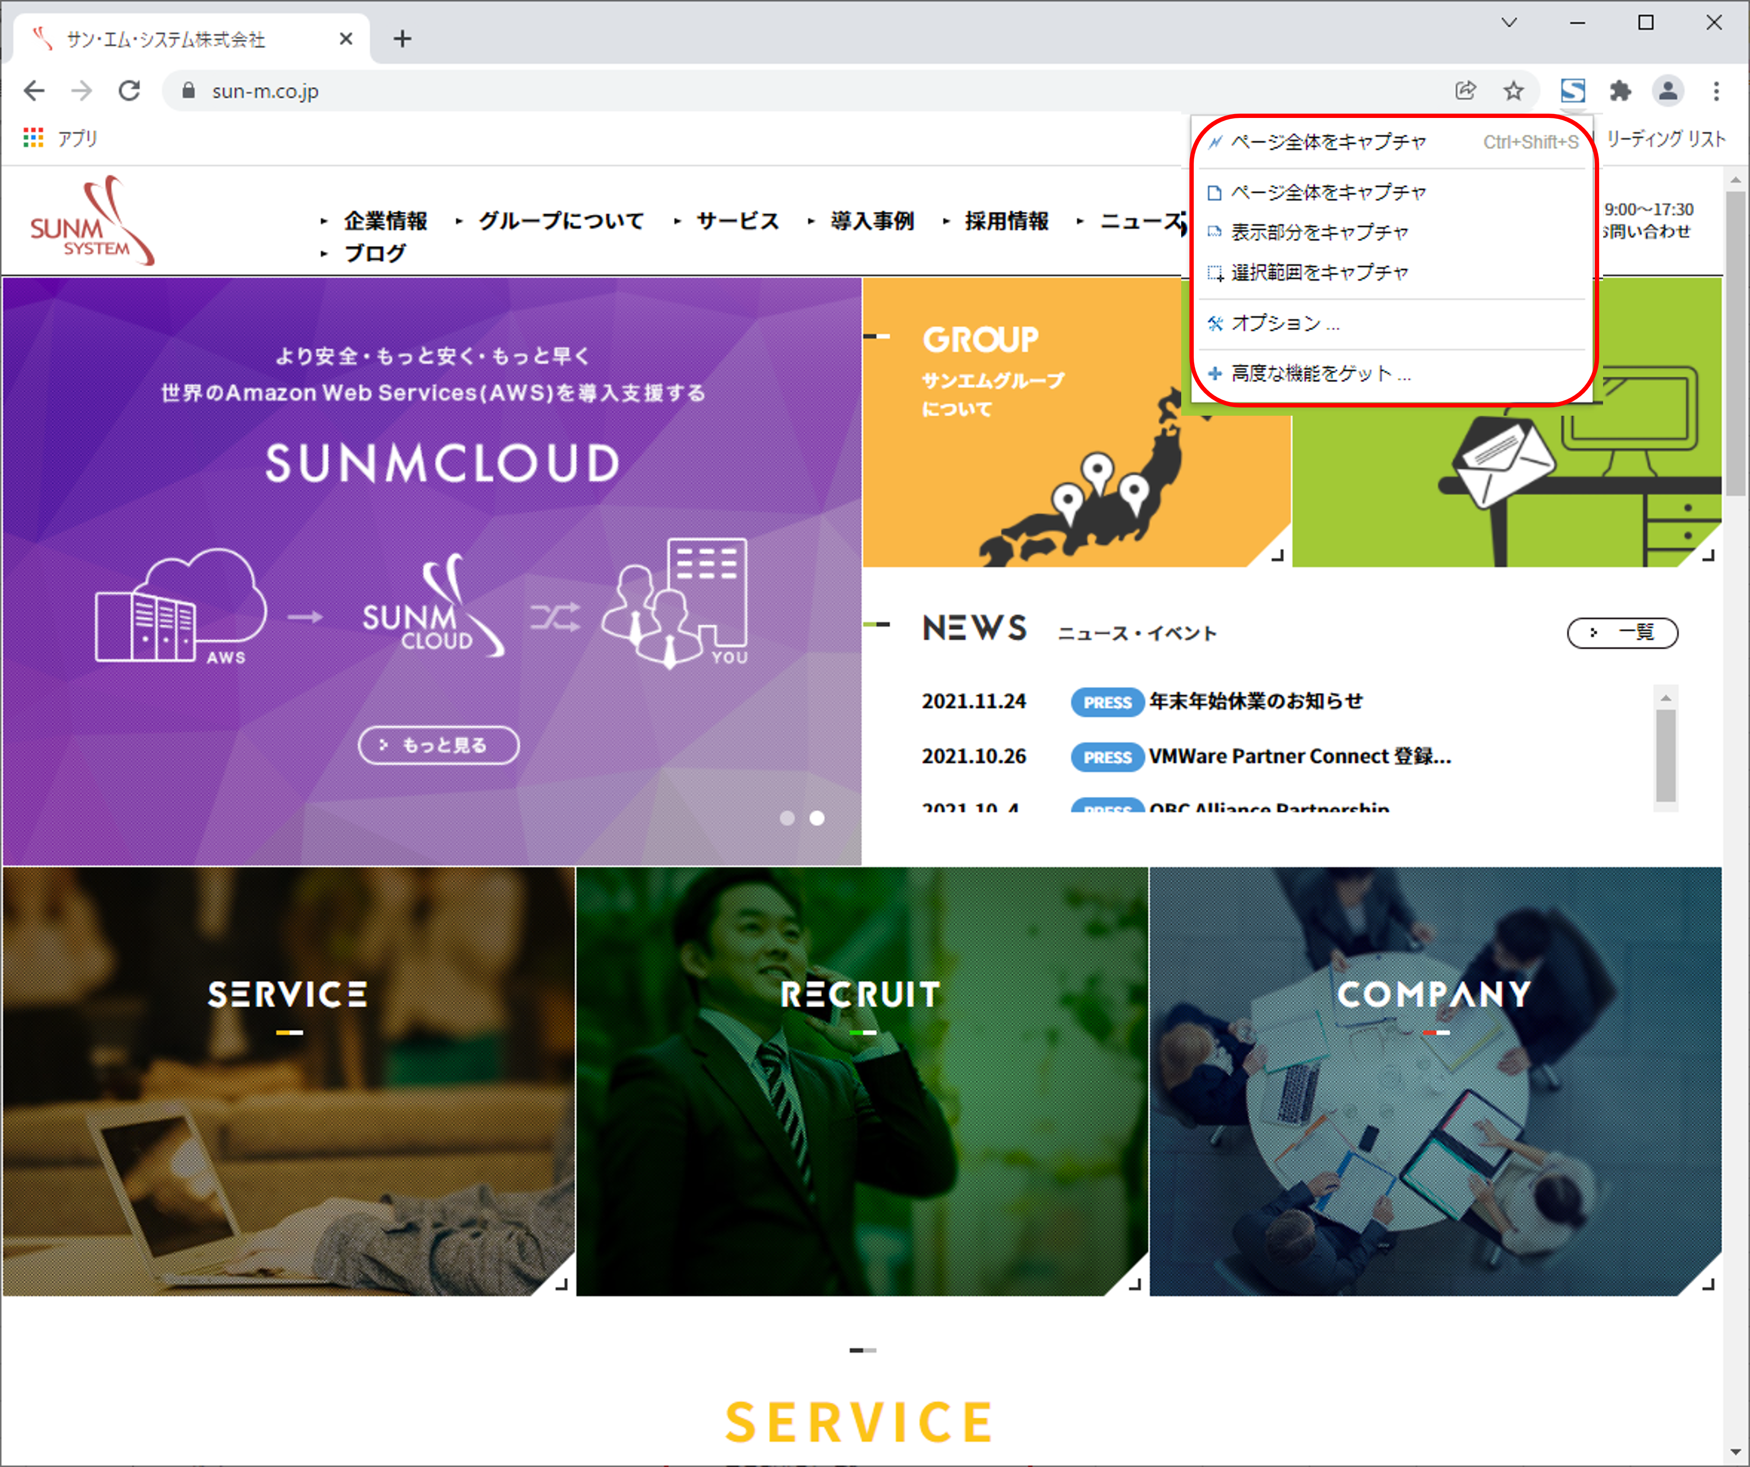The width and height of the screenshot is (1750, 1467).
Task: Bookmark this page with the star icon
Action: (x=1513, y=90)
